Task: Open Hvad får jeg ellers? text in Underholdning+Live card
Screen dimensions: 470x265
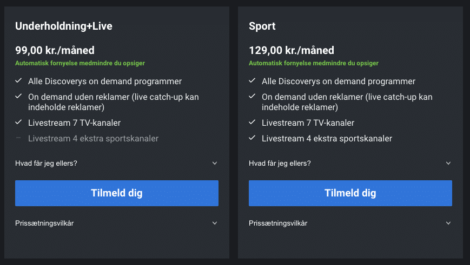Action: pos(46,164)
